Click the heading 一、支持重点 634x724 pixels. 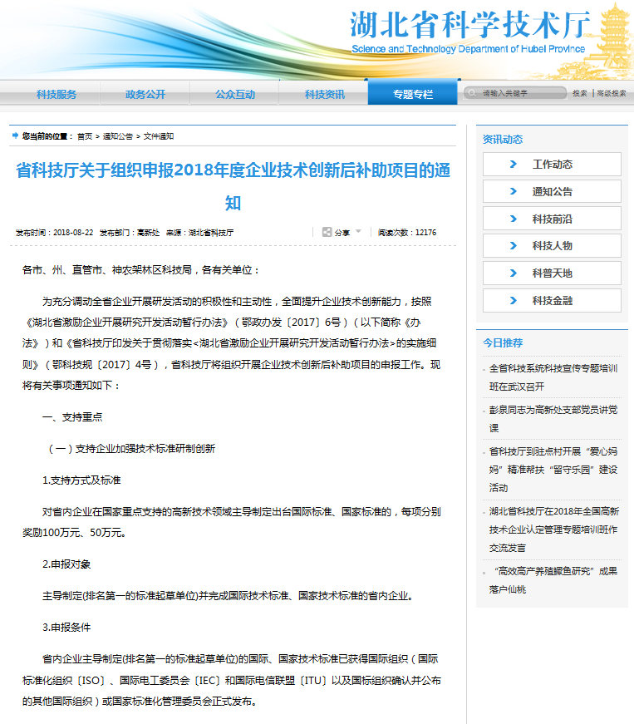72,417
